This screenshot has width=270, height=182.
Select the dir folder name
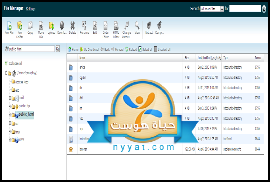[x=81, y=88]
